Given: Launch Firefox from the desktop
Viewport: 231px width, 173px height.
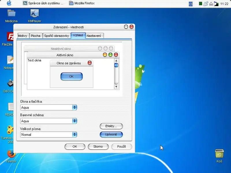Looking at the screenshot, I should (x=11, y=156).
